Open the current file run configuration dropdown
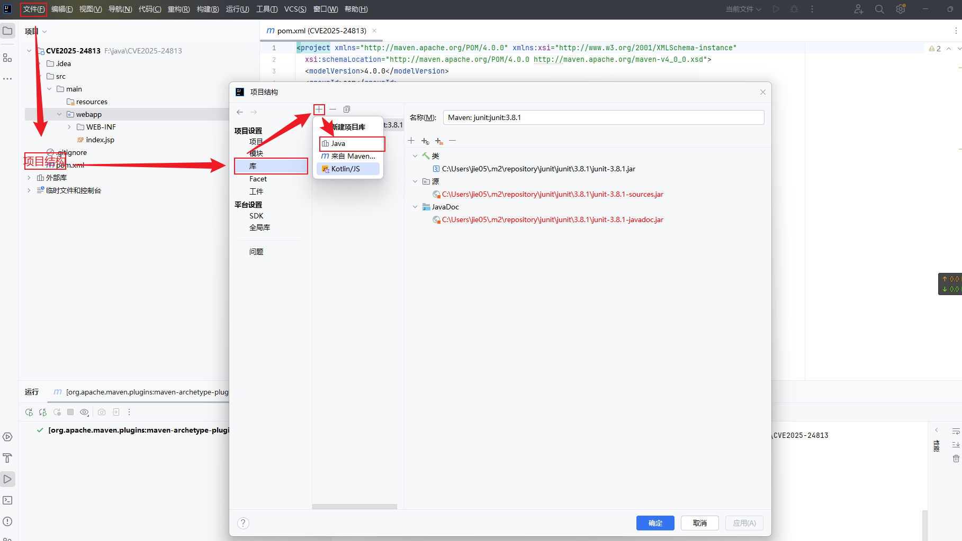 click(743, 9)
